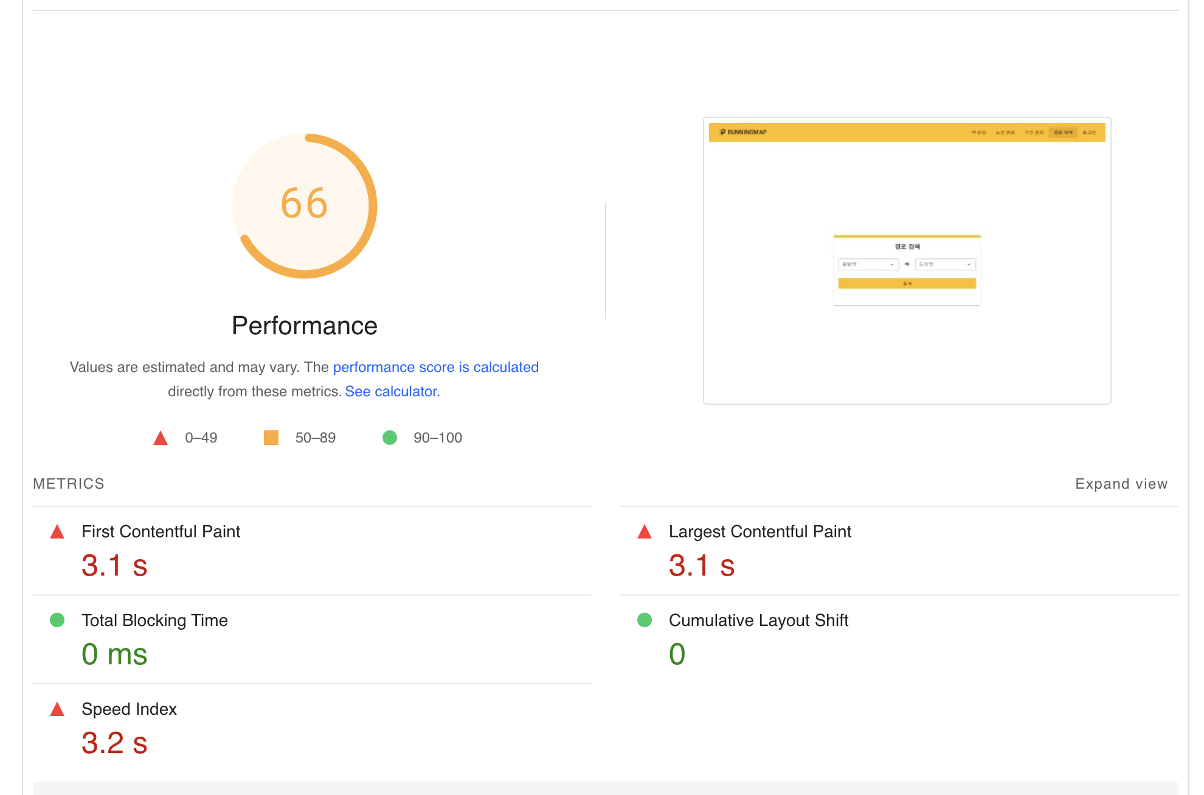Viewport: 1204px width, 795px height.
Task: Expand the First Contentful Paint metric label
Action: point(161,532)
